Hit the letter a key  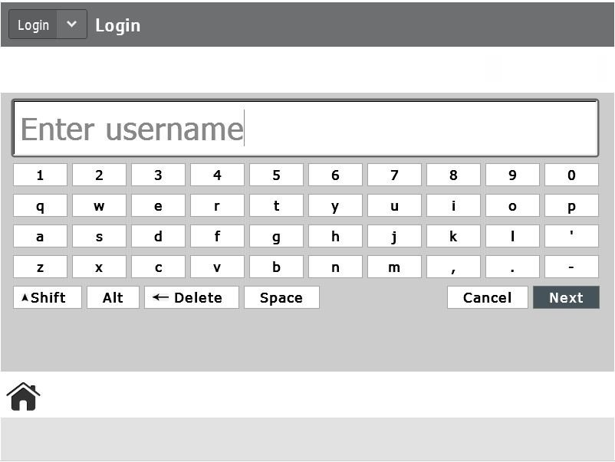coord(40,236)
